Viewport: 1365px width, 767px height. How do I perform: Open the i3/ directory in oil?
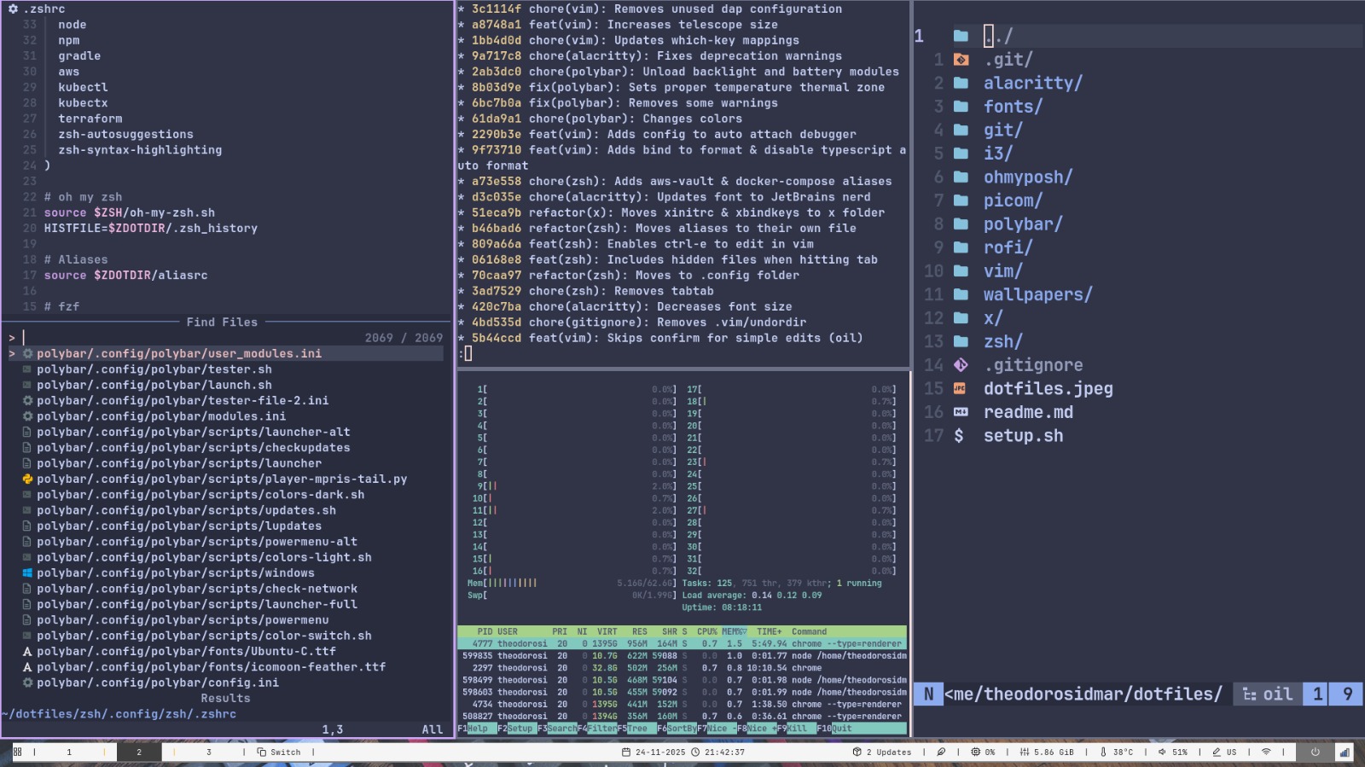click(x=997, y=154)
